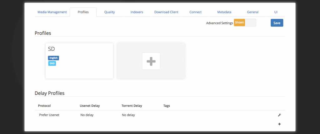Click the DVD quality badge

(x=52, y=64)
